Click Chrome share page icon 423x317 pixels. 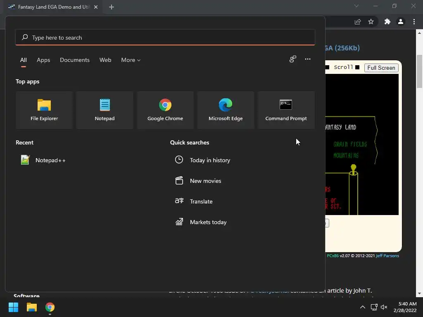pyautogui.click(x=358, y=21)
